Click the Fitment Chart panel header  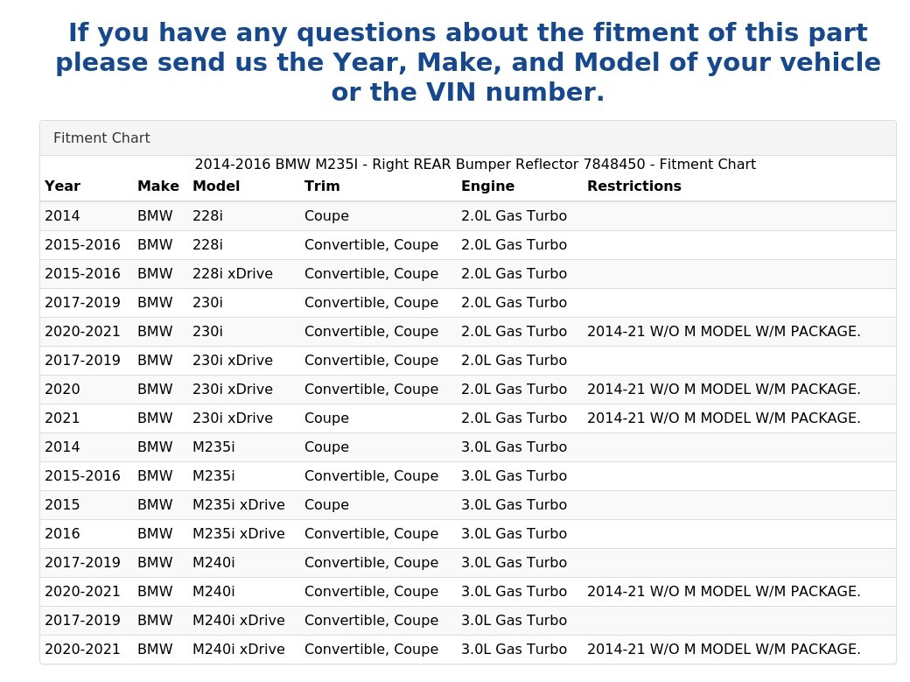(x=101, y=138)
